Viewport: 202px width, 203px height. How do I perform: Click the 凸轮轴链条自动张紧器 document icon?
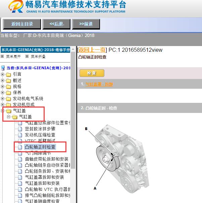(20, 165)
